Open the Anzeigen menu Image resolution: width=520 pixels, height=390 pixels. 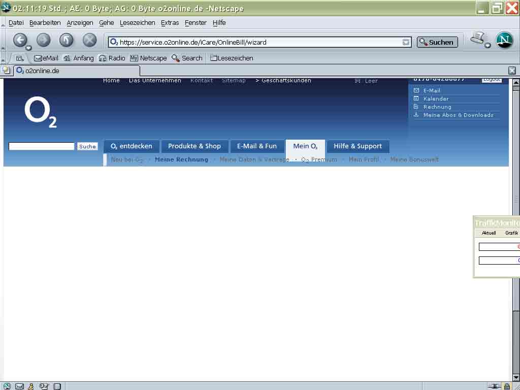[x=80, y=22]
